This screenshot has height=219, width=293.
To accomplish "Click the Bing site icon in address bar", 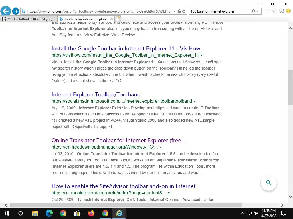I will coord(24,11).
